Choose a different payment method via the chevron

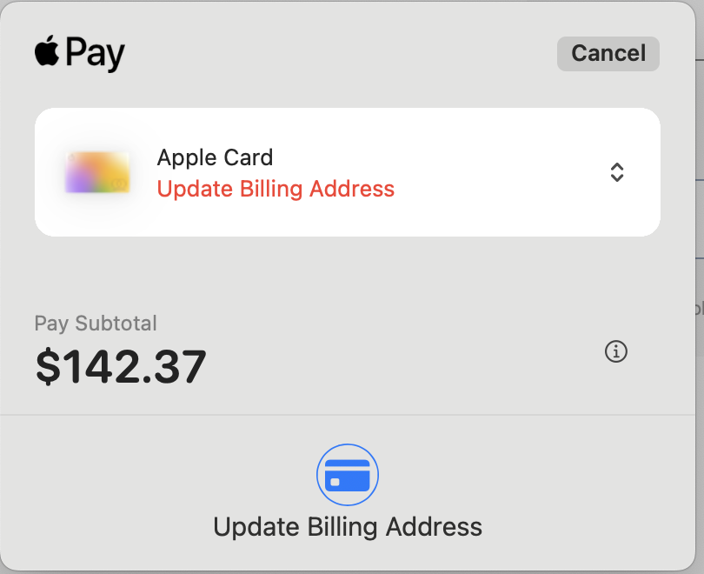[617, 172]
